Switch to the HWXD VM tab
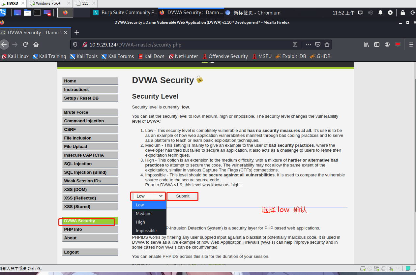The width and height of the screenshot is (416, 275). point(14,3)
